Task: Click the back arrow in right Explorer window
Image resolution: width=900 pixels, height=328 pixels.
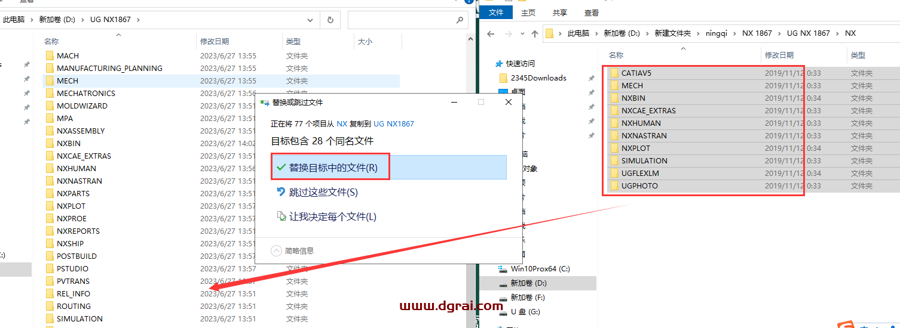Action: (491, 34)
